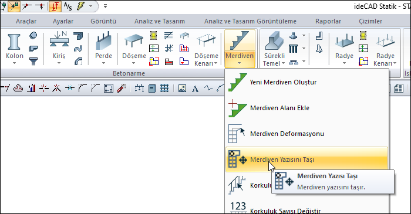This screenshot has width=411, height=214.
Task: Click the circular column icon beside Kolon
Action: pos(33,35)
